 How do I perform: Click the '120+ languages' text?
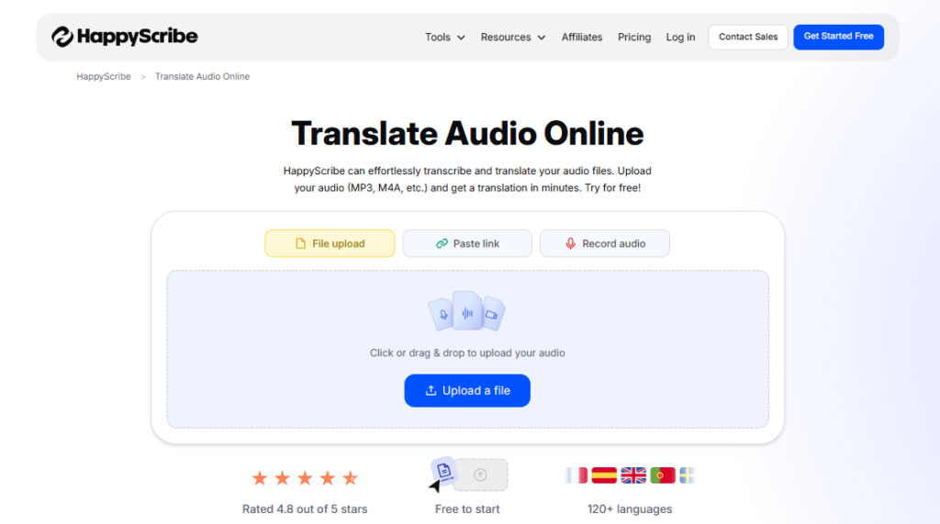630,509
